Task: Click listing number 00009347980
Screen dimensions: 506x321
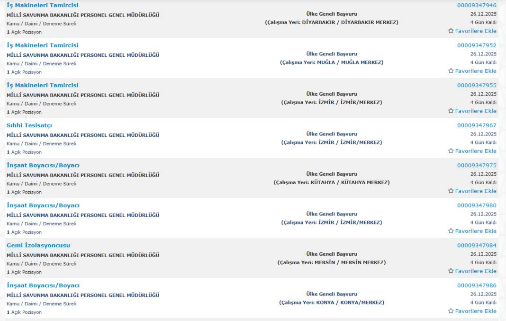Action: click(x=477, y=205)
